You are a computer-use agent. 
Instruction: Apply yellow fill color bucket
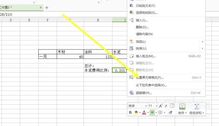(136, 112)
